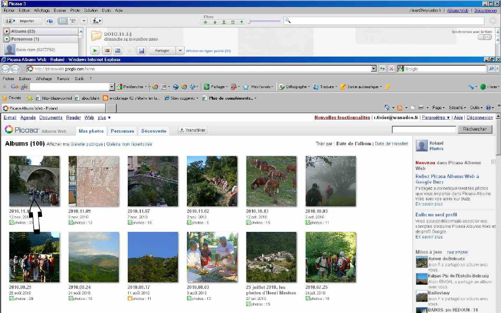The image size is (501, 313).
Task: Open the Galerie publique link
Action: (87, 144)
